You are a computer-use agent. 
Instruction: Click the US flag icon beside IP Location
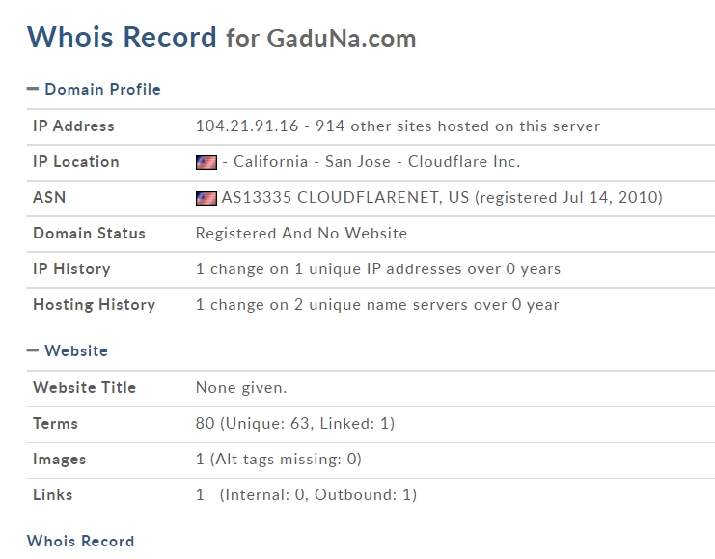pyautogui.click(x=206, y=162)
